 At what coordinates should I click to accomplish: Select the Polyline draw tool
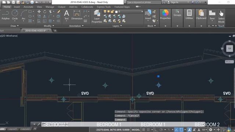pos(6,15)
